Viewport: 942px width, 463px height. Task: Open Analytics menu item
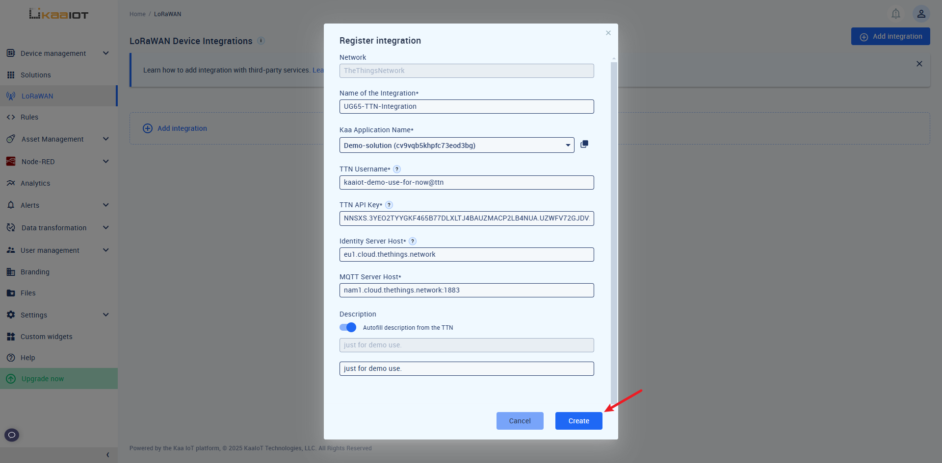pos(59,183)
